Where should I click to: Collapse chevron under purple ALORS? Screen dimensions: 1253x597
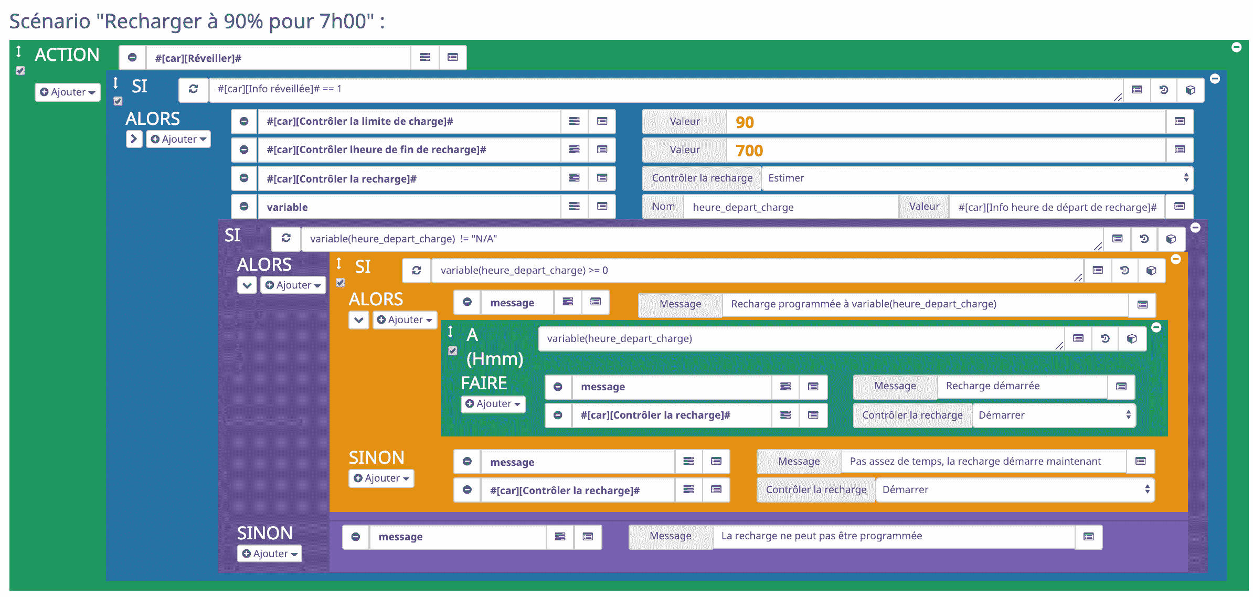[x=247, y=285]
